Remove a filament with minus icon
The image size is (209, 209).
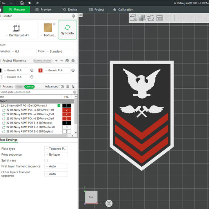62,61
